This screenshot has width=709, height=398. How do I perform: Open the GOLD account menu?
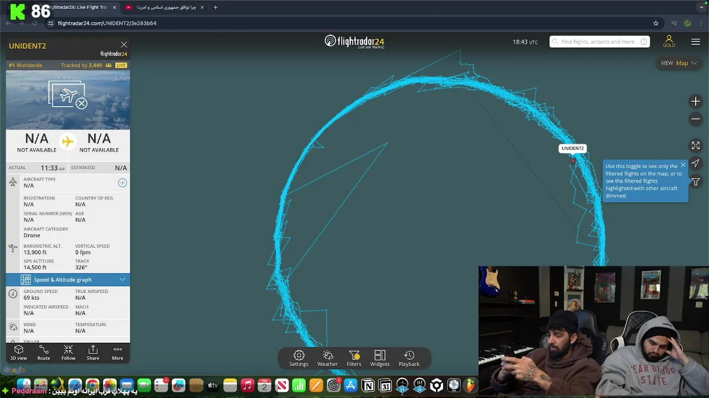[669, 41]
